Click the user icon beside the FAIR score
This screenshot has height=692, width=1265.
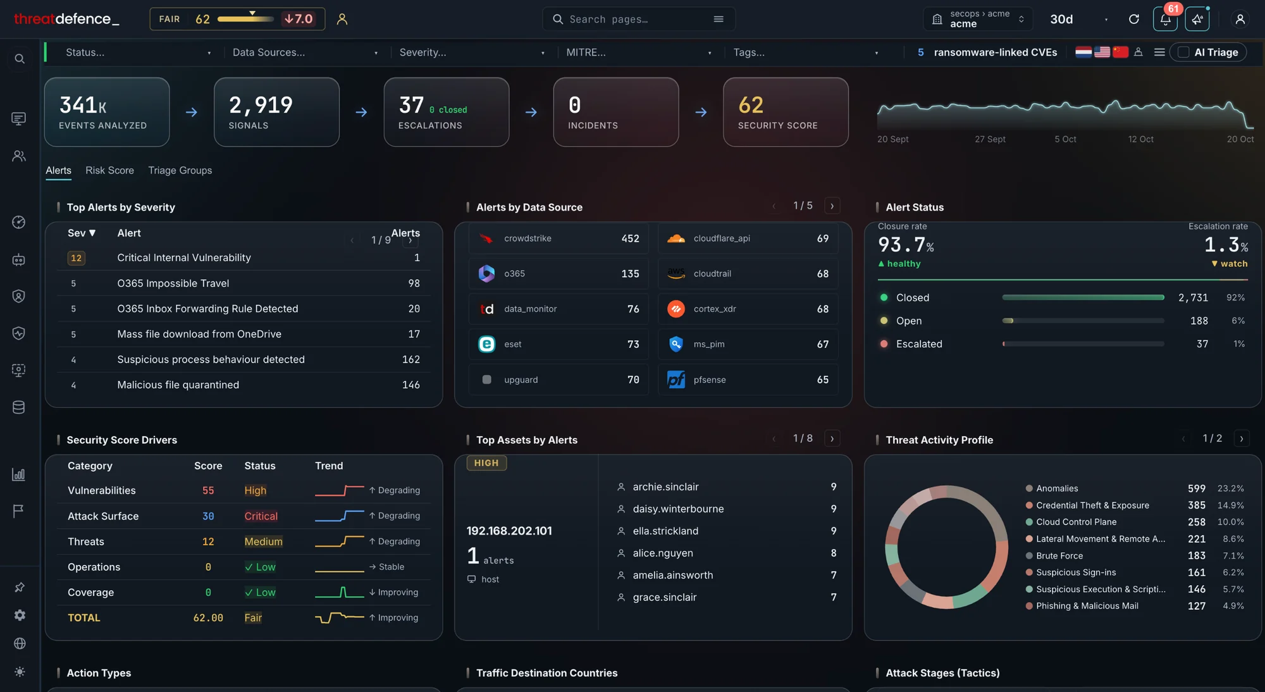click(x=342, y=19)
